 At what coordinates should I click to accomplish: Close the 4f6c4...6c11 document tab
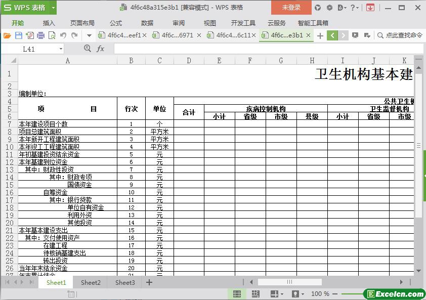click(254, 35)
